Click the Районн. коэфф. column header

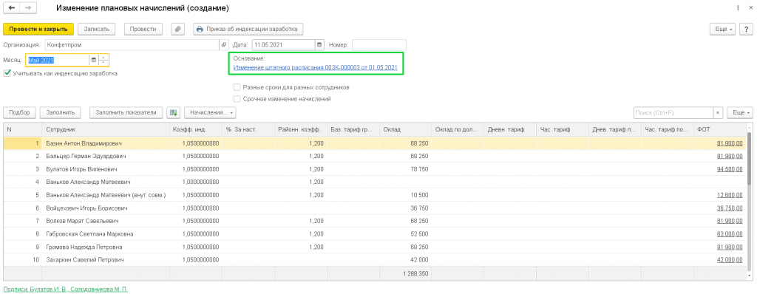tap(300, 129)
